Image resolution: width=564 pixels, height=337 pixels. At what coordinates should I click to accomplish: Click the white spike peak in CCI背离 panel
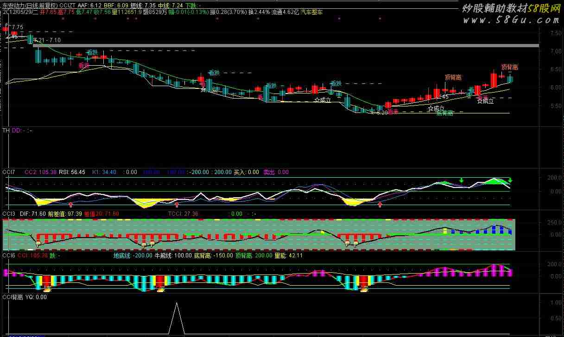click(176, 303)
